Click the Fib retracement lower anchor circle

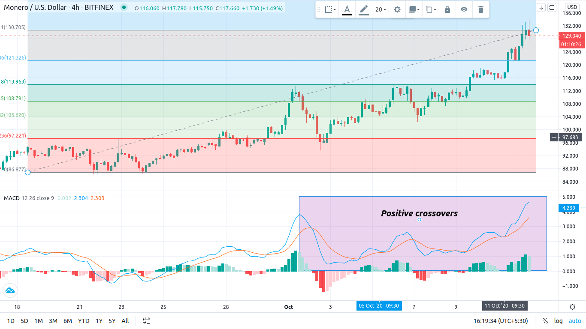28,172
